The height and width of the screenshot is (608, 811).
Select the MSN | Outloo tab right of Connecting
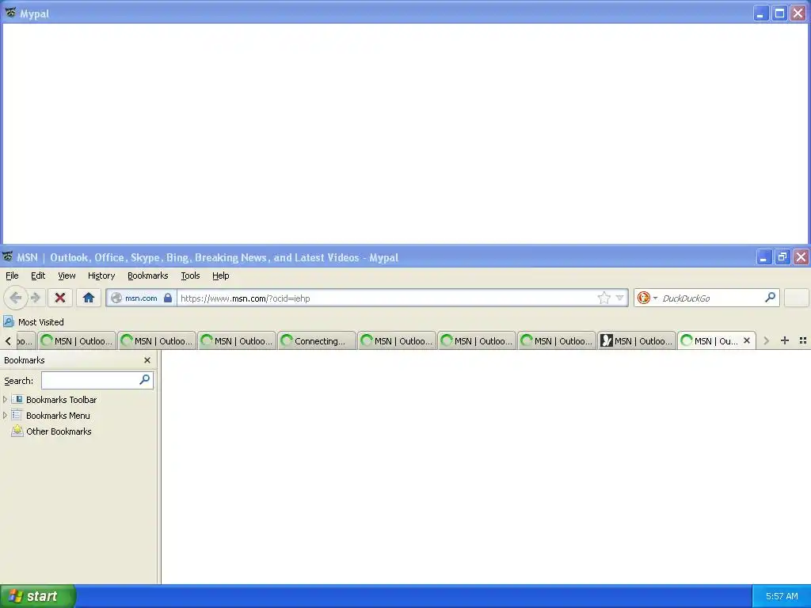(x=397, y=340)
